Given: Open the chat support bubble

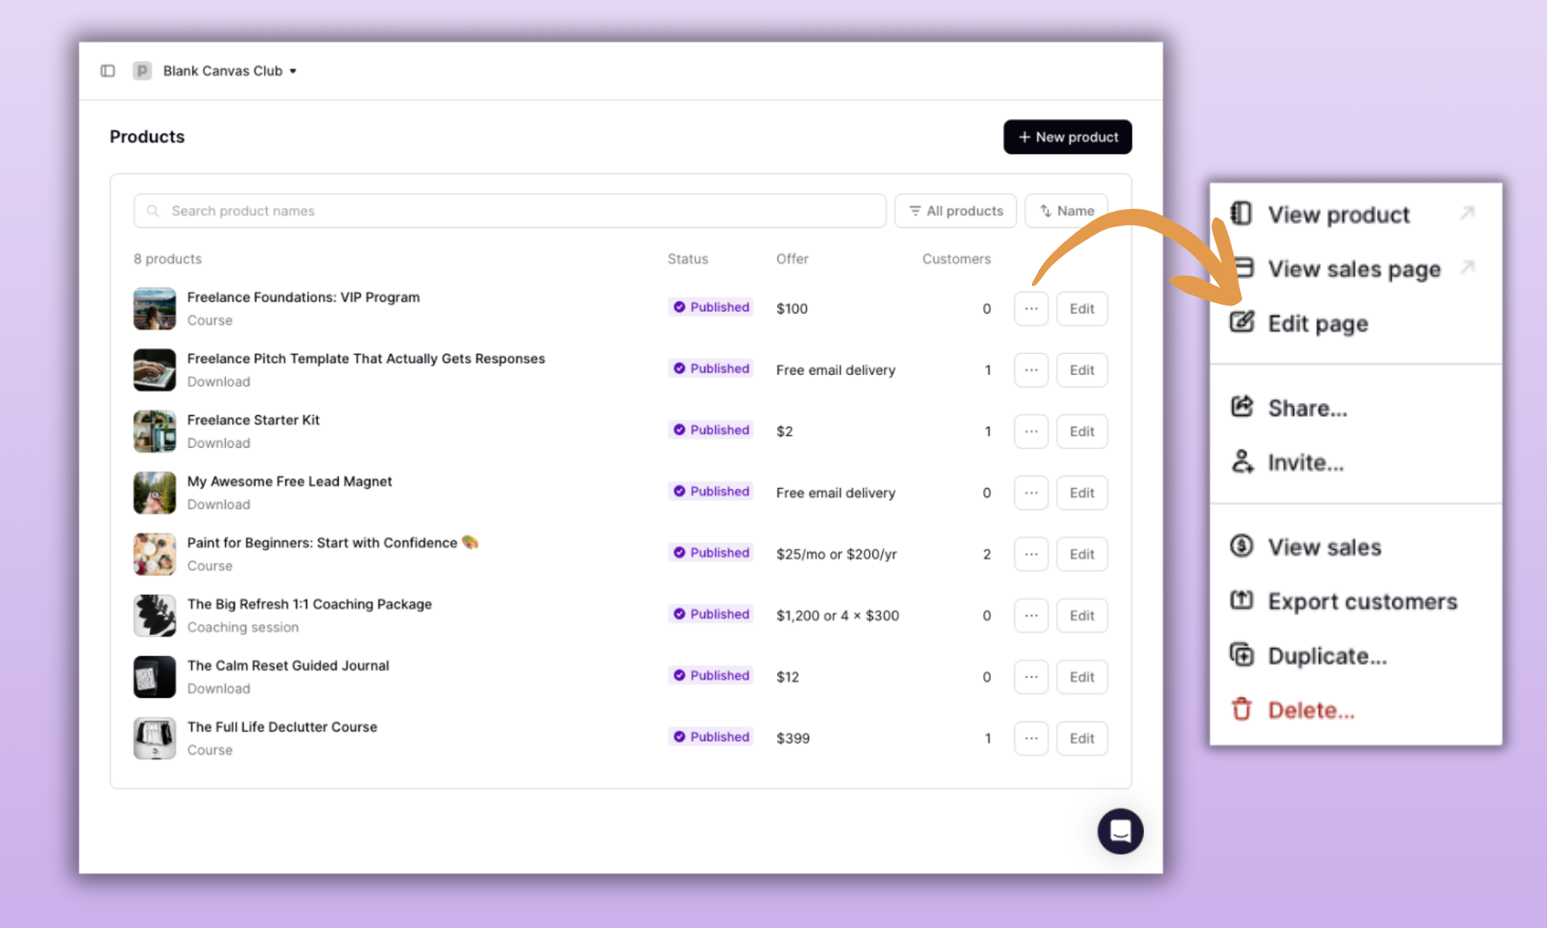Looking at the screenshot, I should [1120, 831].
